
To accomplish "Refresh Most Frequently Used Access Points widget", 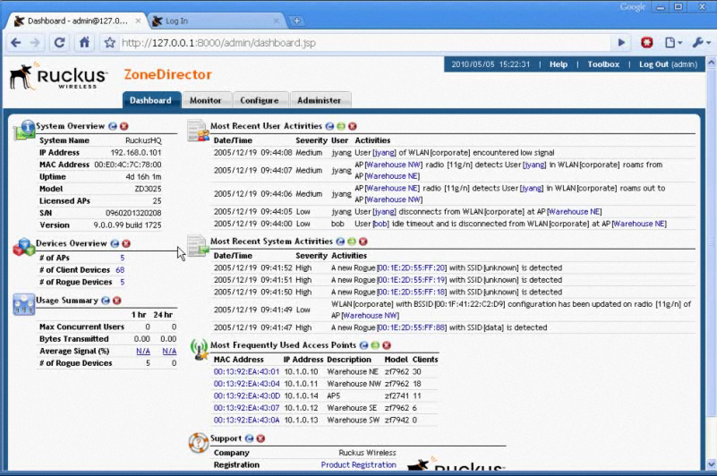I will (364, 345).
